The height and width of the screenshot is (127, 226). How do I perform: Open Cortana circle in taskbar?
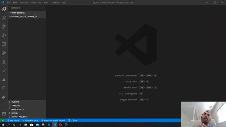pos(14,125)
